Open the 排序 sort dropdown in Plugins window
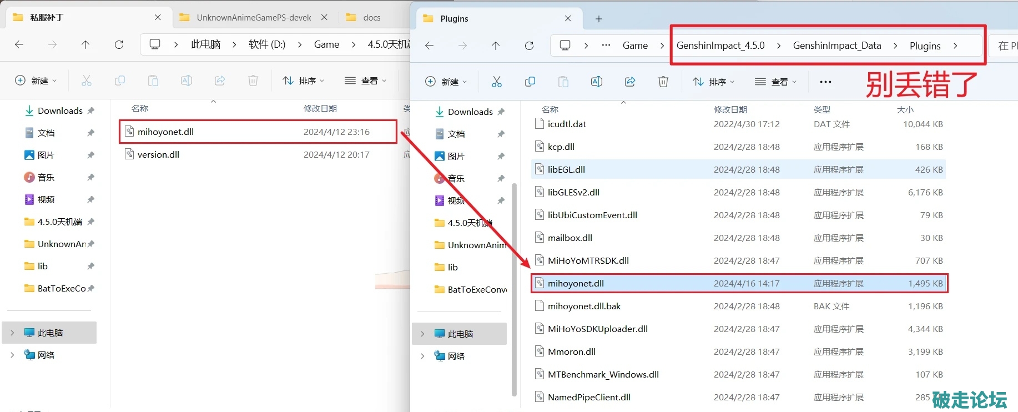1018x412 pixels. 714,82
